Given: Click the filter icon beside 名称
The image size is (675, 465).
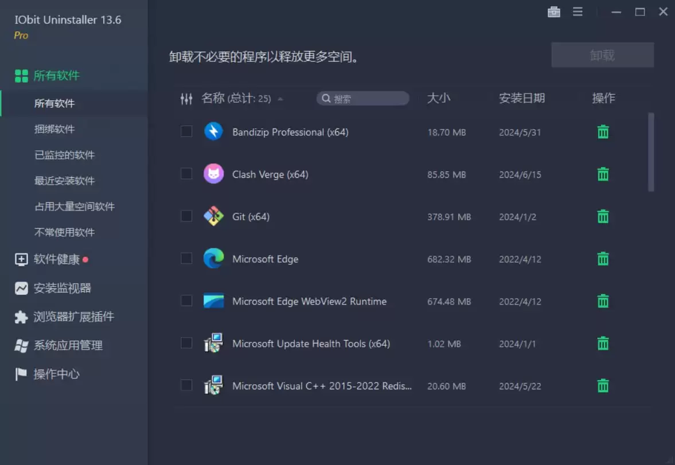Looking at the screenshot, I should [x=186, y=98].
